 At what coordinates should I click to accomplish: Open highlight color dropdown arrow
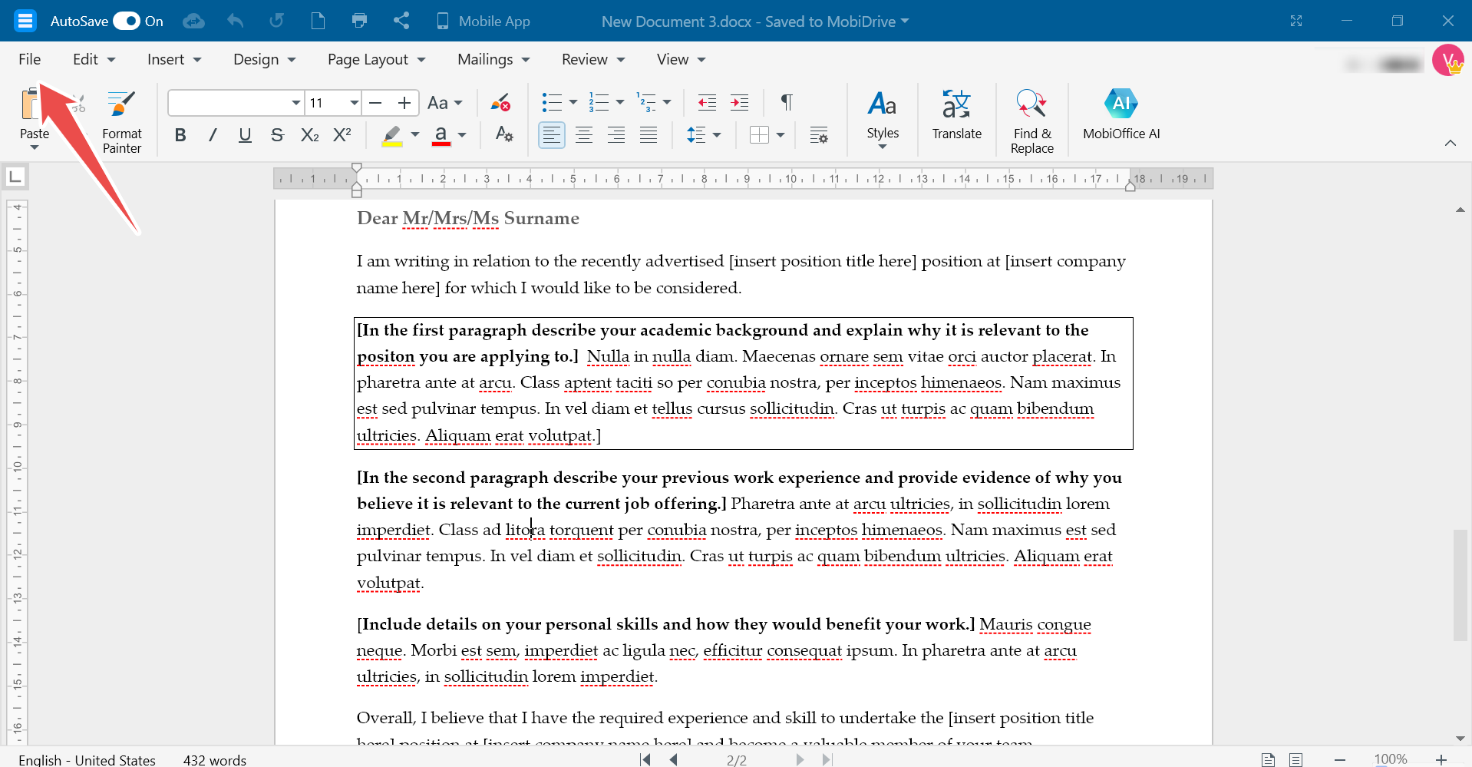[x=415, y=135]
